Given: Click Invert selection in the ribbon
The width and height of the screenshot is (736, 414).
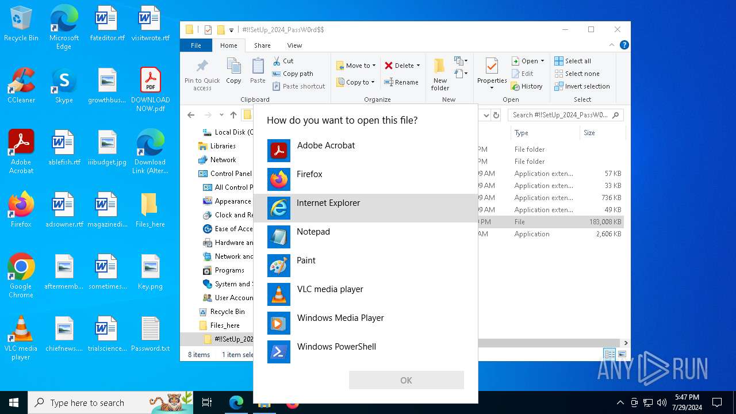Looking at the screenshot, I should click(x=582, y=86).
